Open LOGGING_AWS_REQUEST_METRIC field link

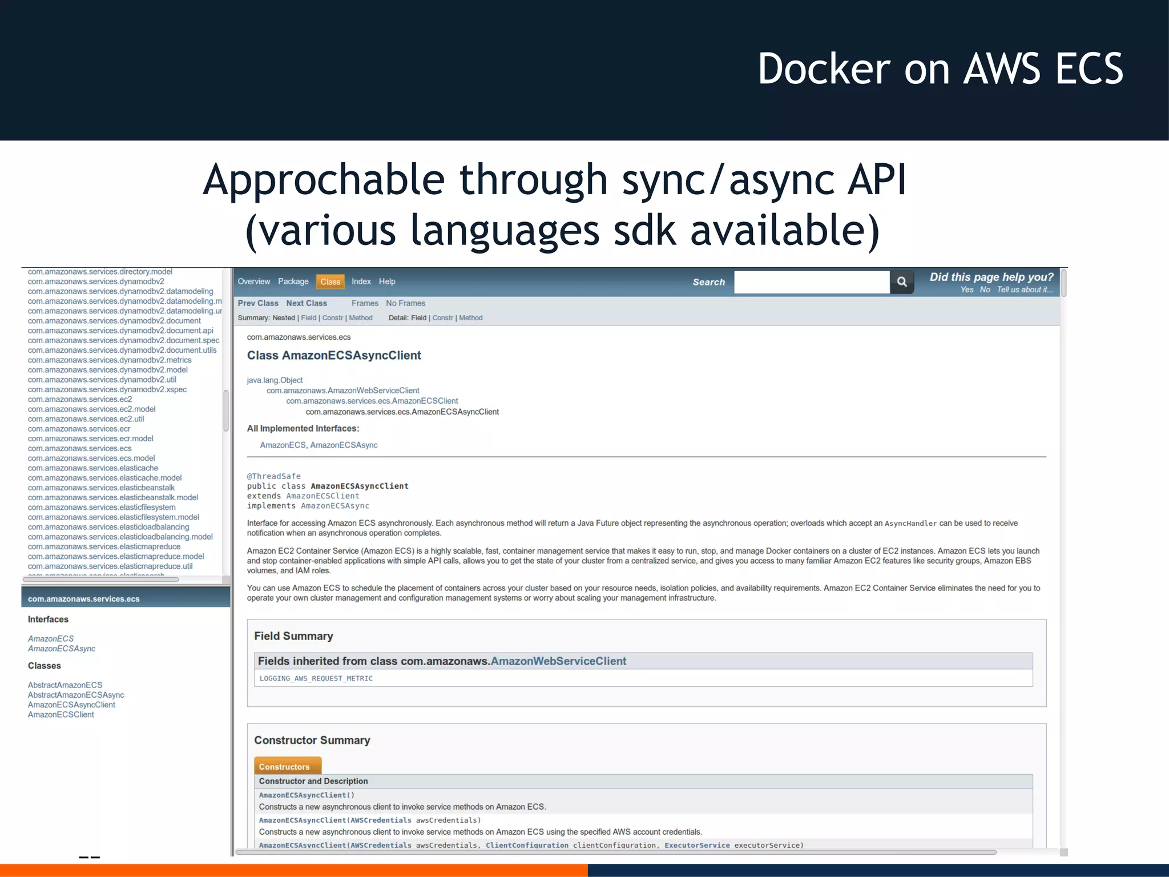(x=316, y=678)
